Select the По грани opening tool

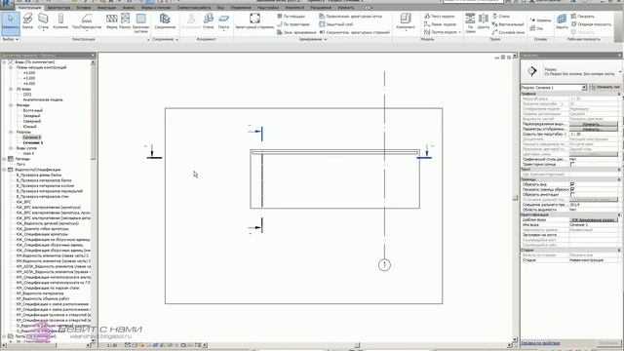[x=470, y=22]
